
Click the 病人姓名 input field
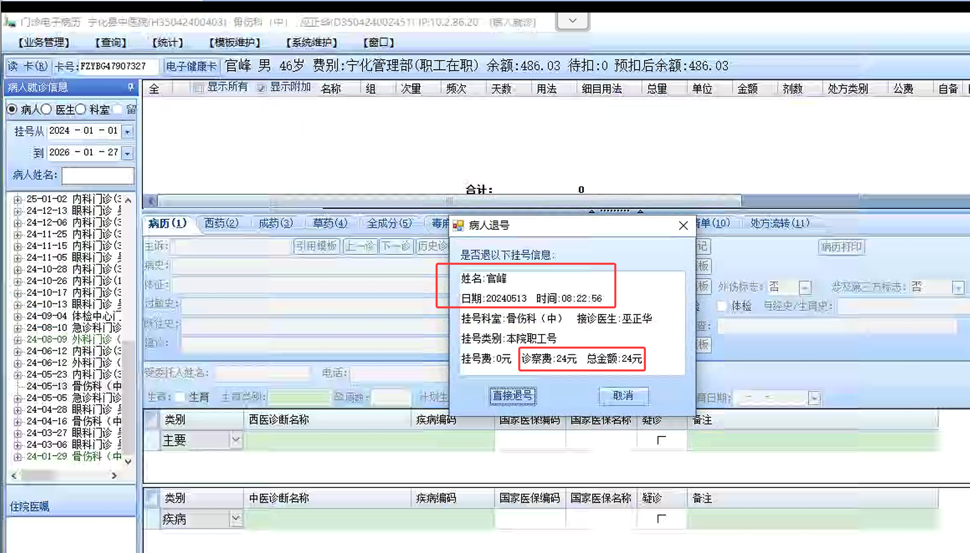click(x=98, y=175)
